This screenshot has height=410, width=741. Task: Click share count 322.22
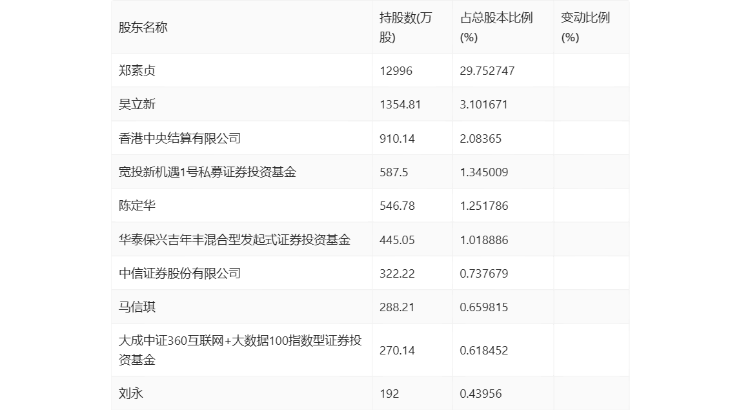(x=397, y=273)
